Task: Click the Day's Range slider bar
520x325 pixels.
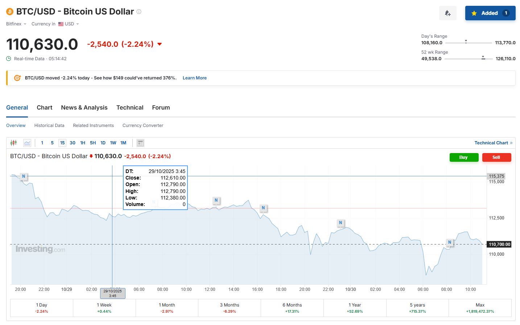Action: 469,43
